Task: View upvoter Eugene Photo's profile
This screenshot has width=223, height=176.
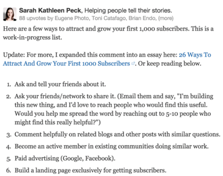Action: pyautogui.click(x=72, y=18)
